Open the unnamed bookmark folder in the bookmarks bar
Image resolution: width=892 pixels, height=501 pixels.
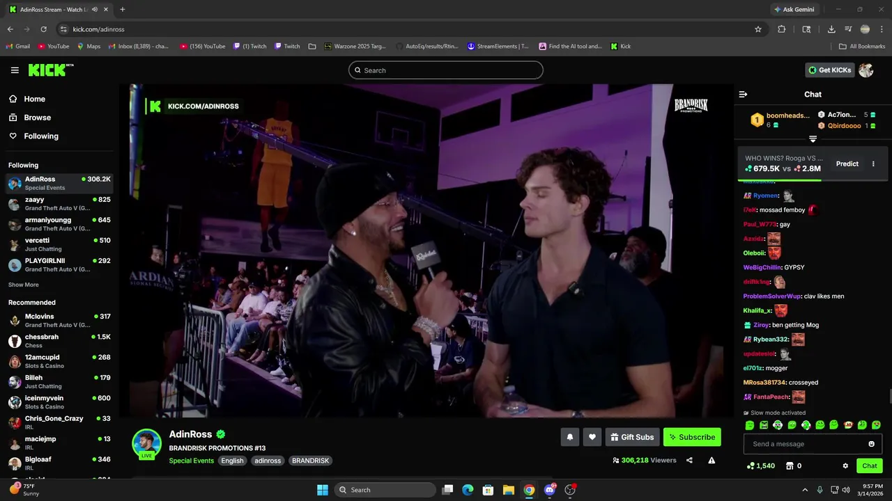(312, 47)
